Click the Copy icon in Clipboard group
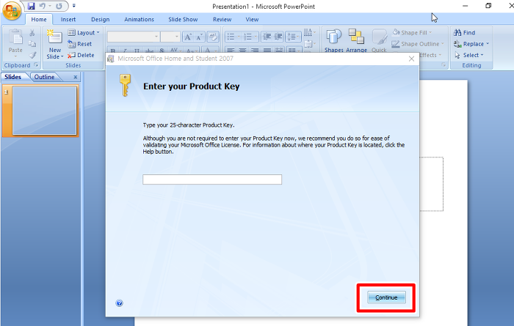The image size is (514, 326). coord(32,44)
